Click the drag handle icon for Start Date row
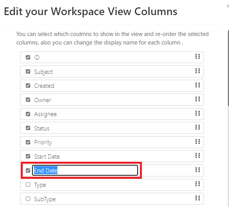 (x=198, y=156)
